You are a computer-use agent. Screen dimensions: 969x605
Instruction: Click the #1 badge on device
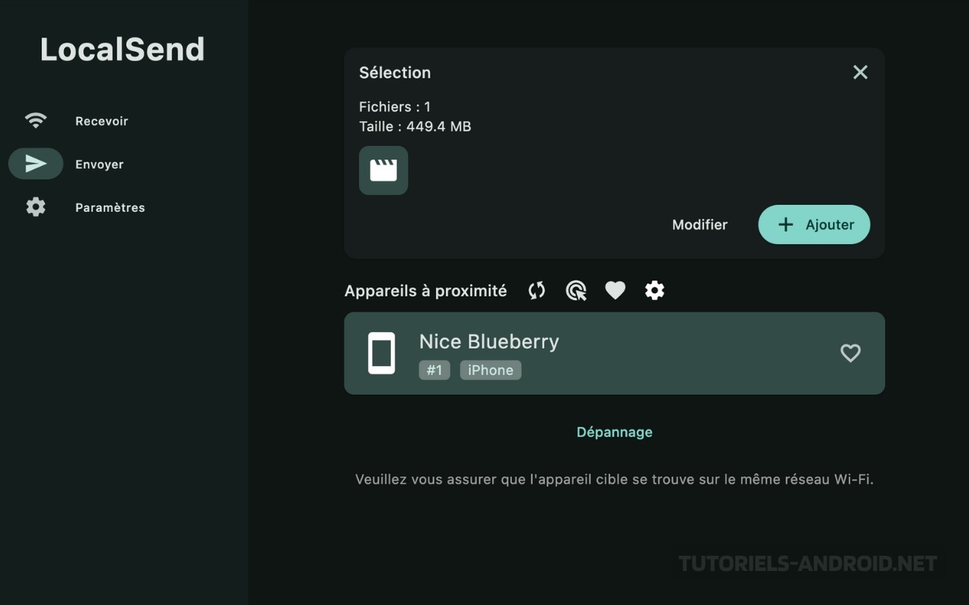click(x=435, y=370)
